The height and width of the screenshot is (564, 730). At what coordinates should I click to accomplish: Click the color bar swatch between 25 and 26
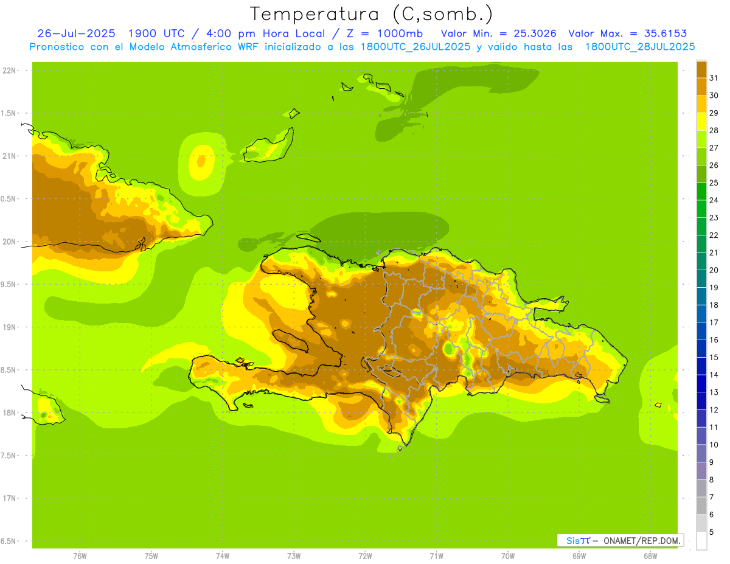point(701,173)
